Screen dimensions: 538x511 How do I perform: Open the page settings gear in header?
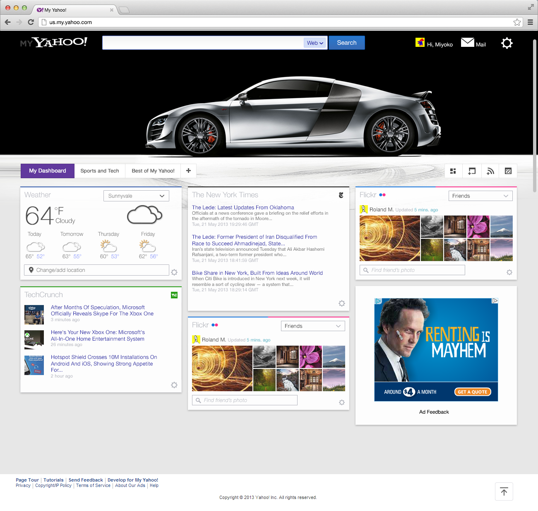pyautogui.click(x=507, y=43)
